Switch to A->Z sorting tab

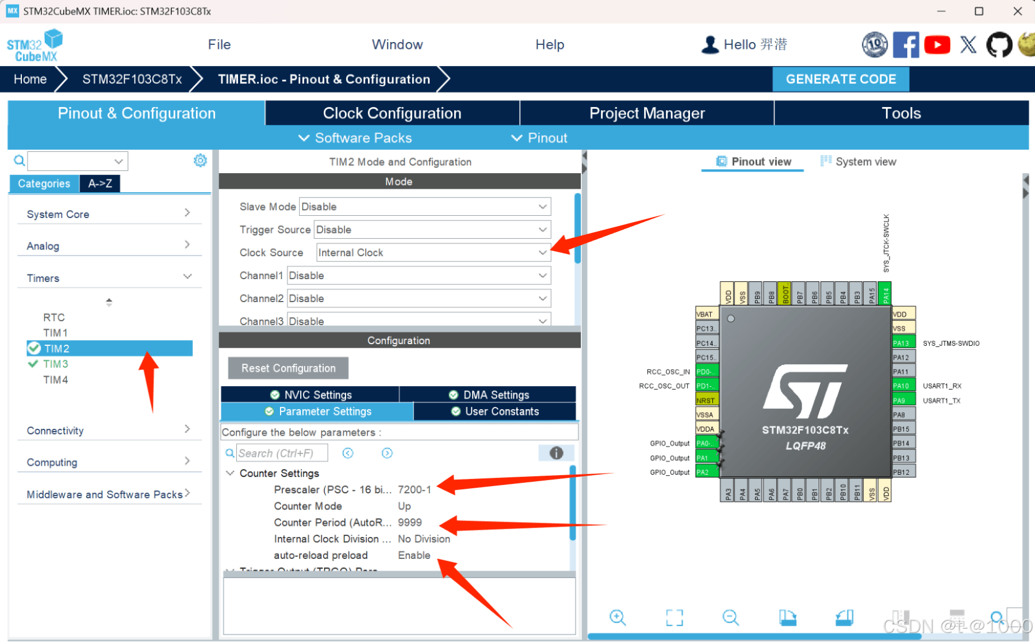click(100, 184)
